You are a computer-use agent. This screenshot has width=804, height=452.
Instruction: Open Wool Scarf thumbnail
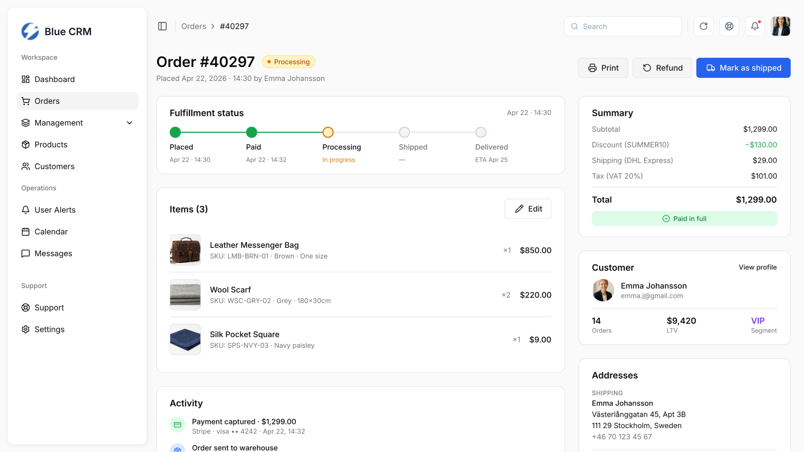185,295
